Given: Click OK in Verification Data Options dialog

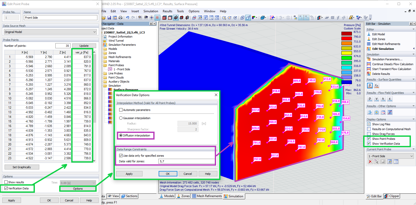Looking at the screenshot, I should 168,174.
